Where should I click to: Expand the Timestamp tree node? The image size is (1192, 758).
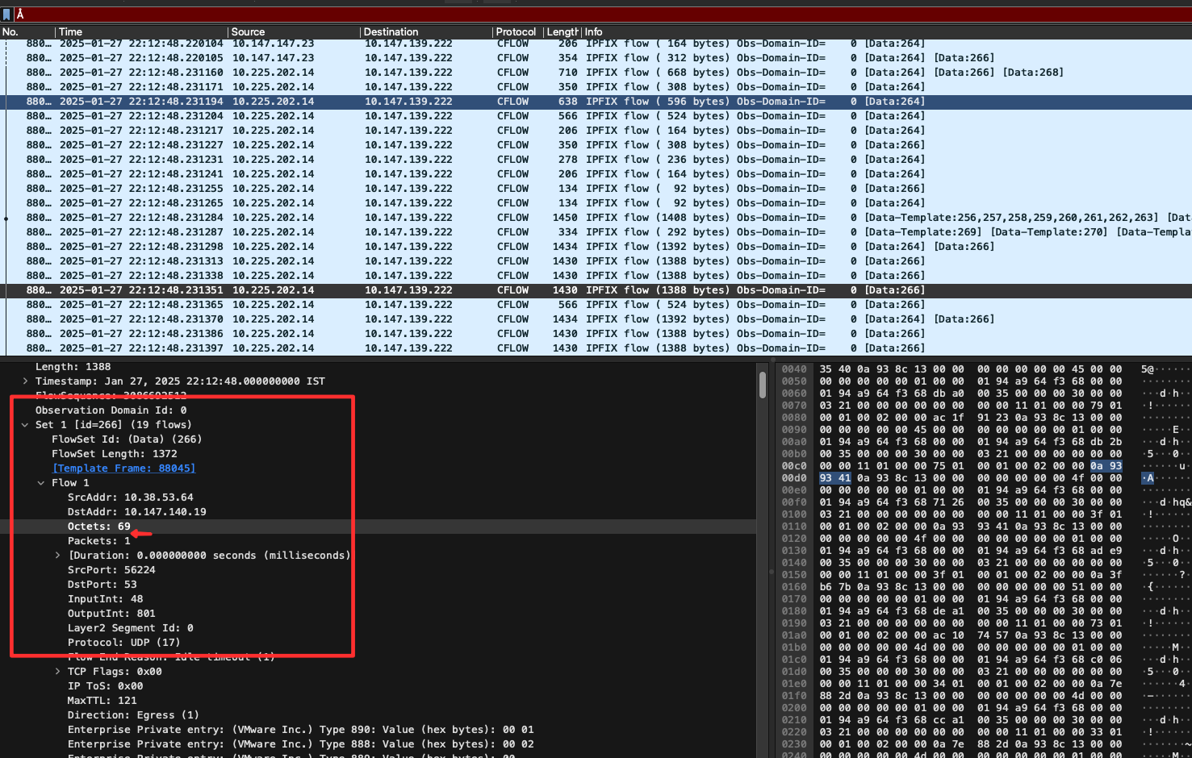(x=25, y=381)
